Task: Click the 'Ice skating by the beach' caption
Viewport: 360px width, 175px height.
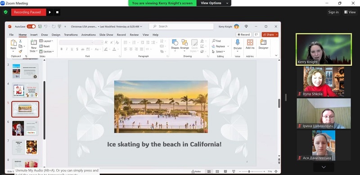Action: [164, 144]
